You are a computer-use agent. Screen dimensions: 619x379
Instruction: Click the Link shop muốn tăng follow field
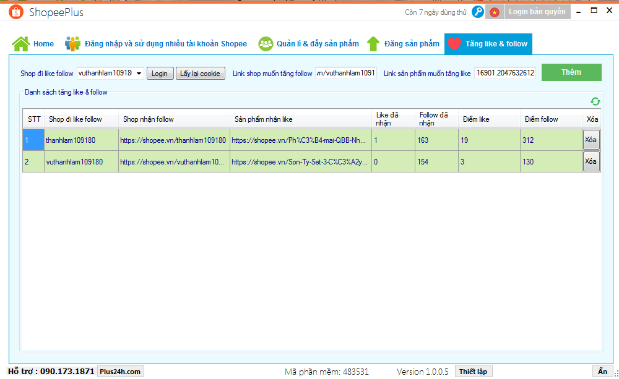point(345,74)
